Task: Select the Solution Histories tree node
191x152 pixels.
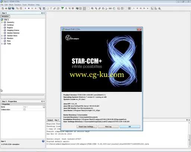Action: click(x=13, y=33)
